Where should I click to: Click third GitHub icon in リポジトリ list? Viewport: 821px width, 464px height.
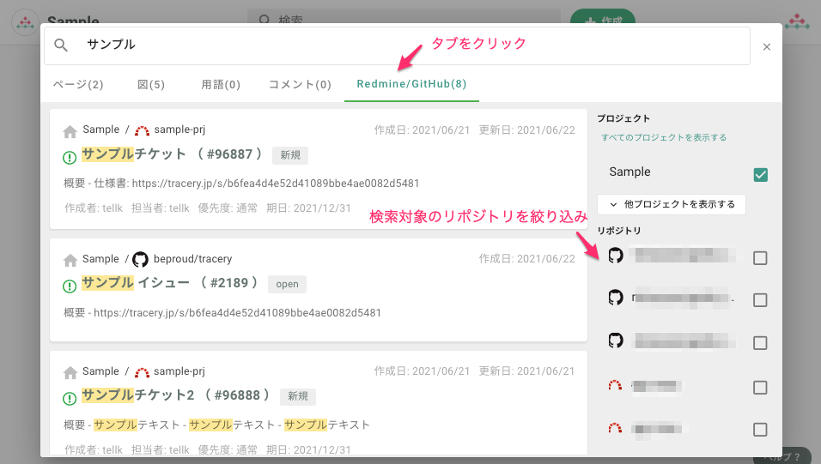616,340
